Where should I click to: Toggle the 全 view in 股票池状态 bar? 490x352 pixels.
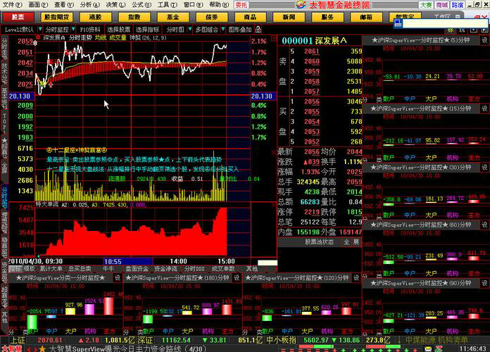pyautogui.click(x=346, y=242)
